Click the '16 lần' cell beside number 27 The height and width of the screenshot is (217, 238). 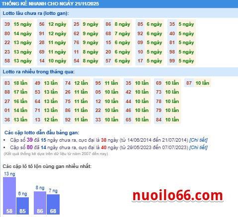point(20,101)
